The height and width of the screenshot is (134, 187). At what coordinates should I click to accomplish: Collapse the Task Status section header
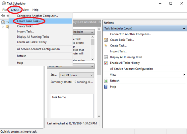click(x=92, y=66)
